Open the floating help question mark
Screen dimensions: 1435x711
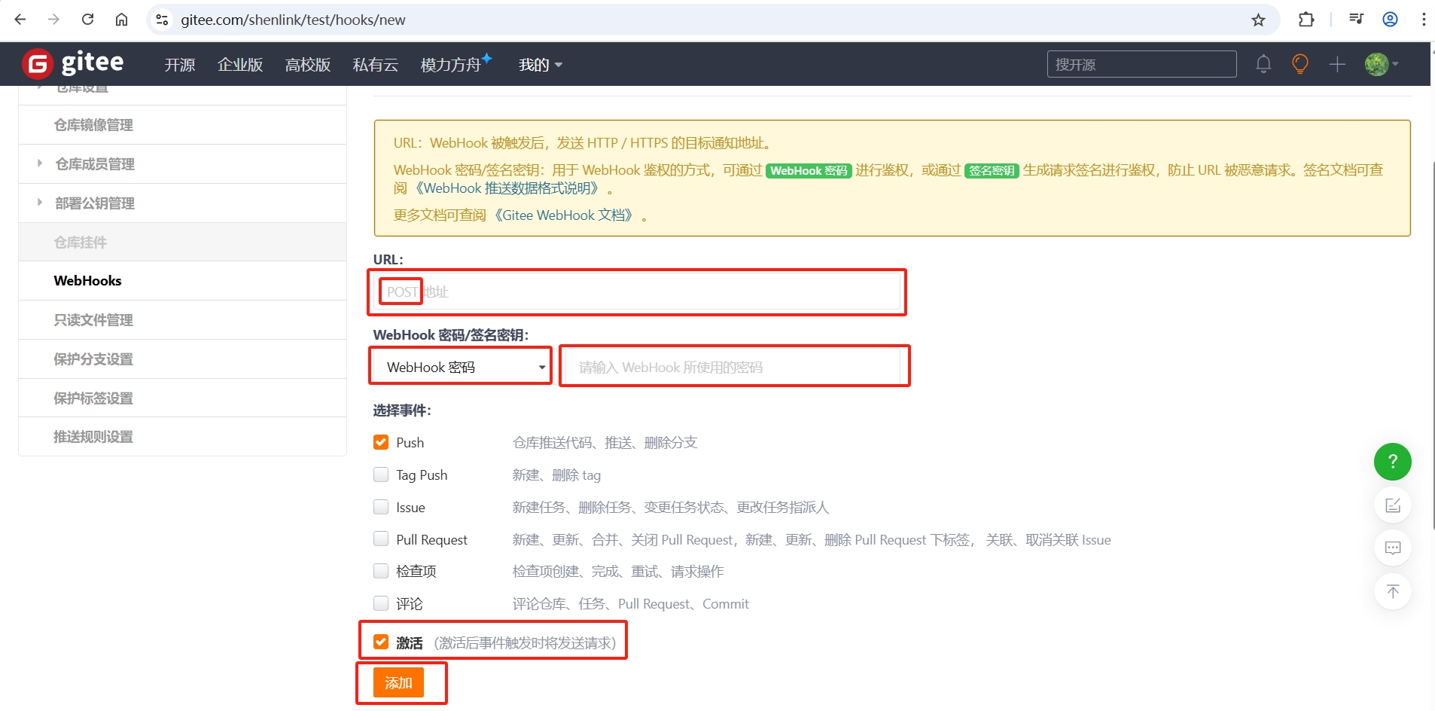click(x=1392, y=462)
